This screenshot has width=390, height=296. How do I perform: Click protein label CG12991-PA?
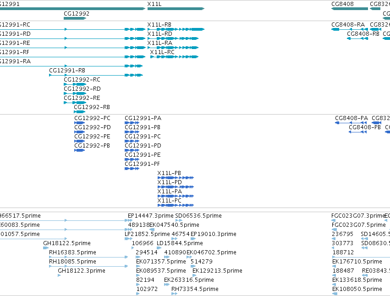pyautogui.click(x=143, y=118)
